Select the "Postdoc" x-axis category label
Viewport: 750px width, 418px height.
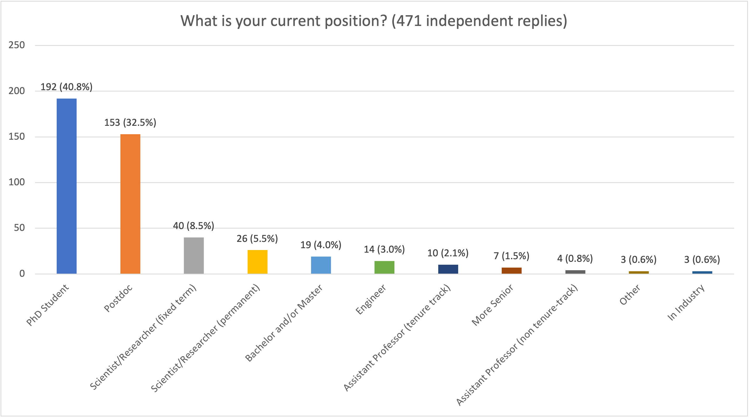[x=118, y=298]
